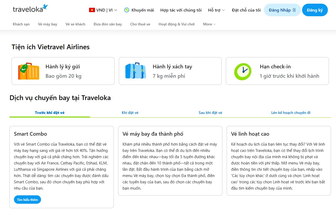Screen dimensions: 336x210
Task: Click the orange checked baggage suitcase icon
Action: pyautogui.click(x=29, y=71)
